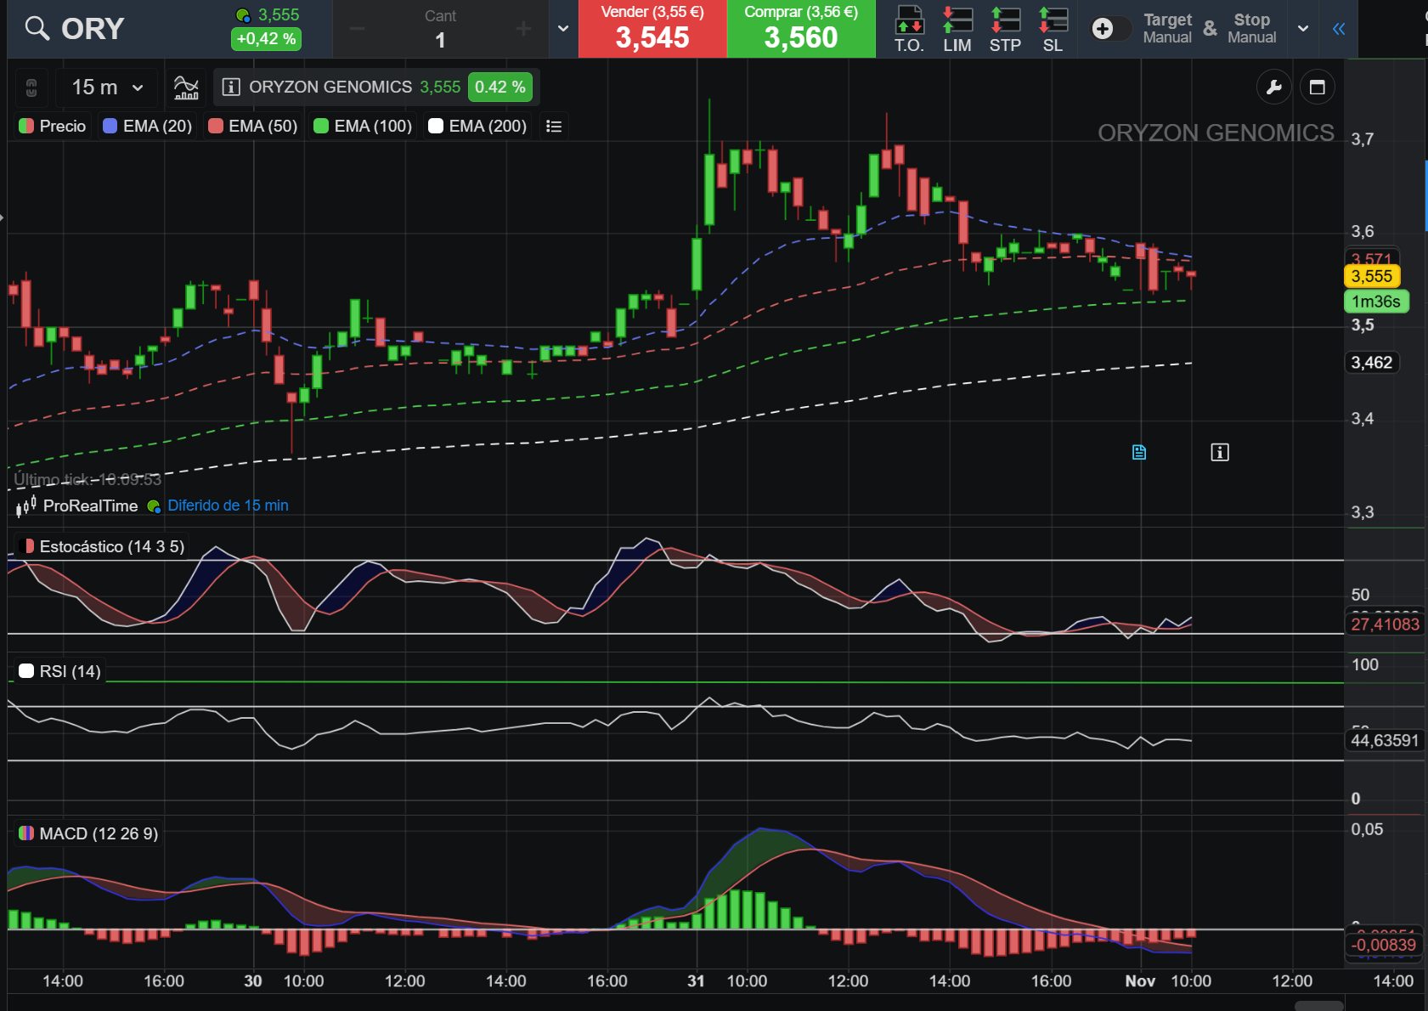Click the ORYZON GENOMICS info icon

tap(230, 87)
